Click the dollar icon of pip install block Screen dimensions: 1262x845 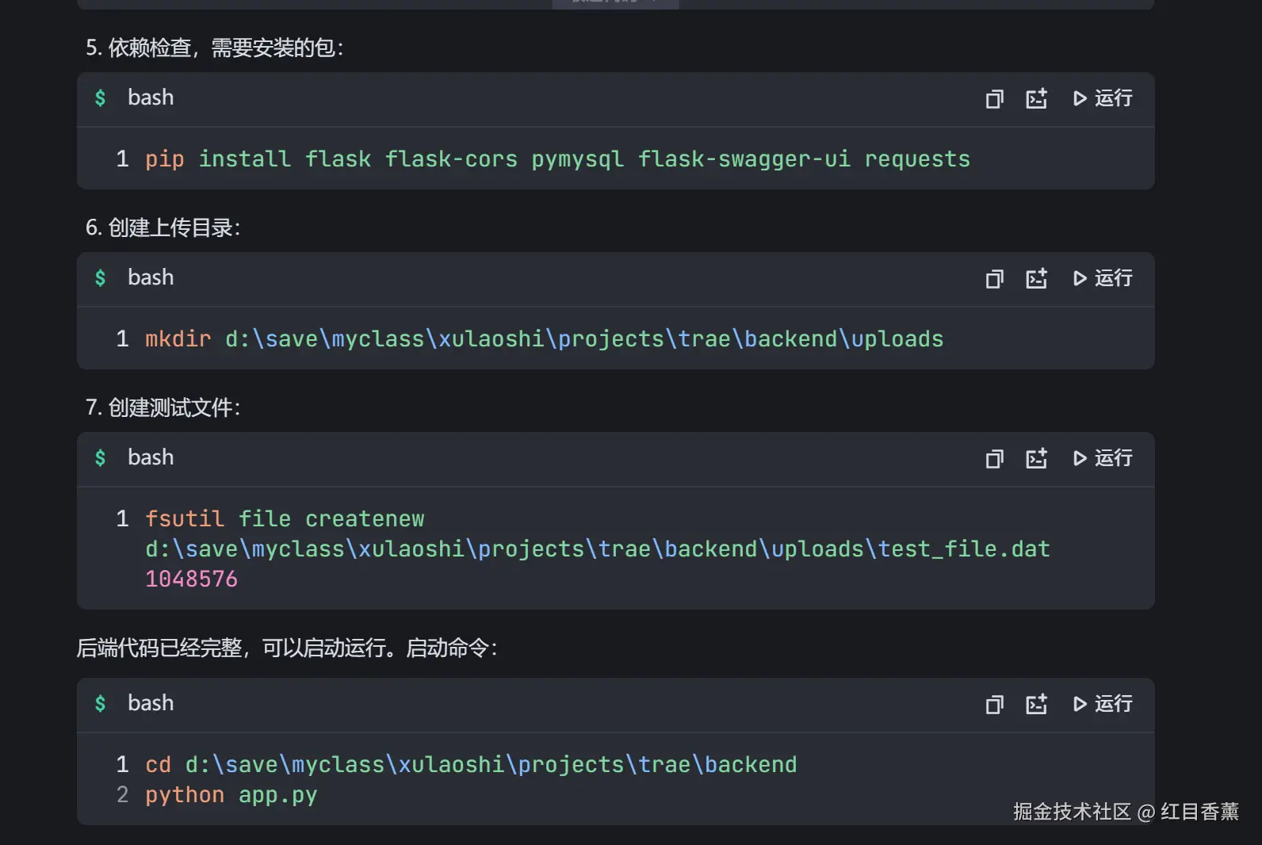(x=100, y=98)
